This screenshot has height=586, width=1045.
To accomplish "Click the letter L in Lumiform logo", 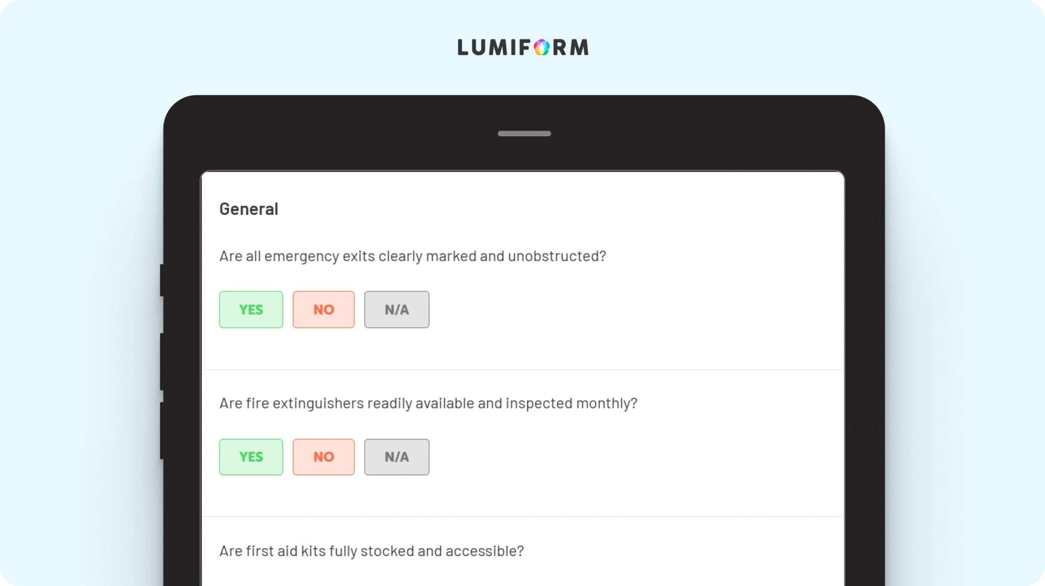I will 463,47.
